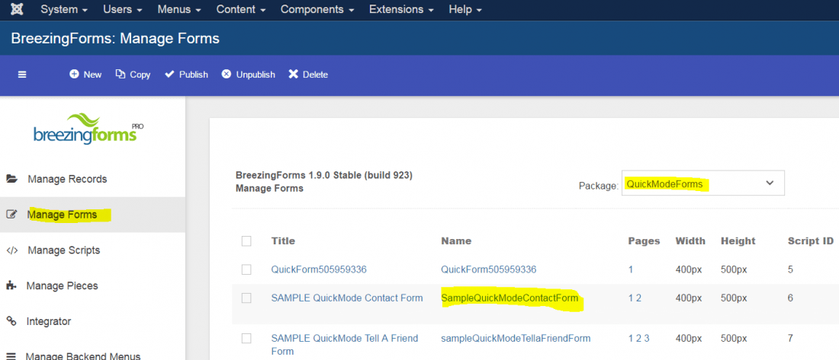This screenshot has width=839, height=360.
Task: Click the Joomla logo icon
Action: [17, 9]
